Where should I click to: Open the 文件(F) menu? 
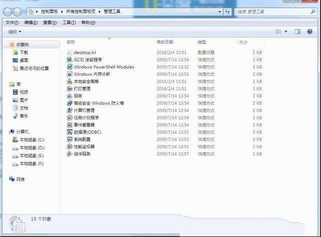(x=12, y=23)
